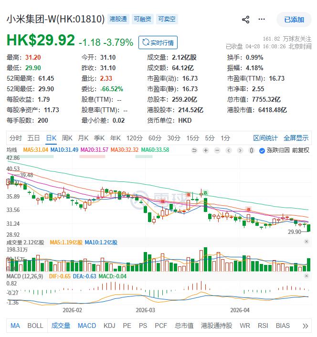
Task: Select the PS indicator
Action: (143, 326)
